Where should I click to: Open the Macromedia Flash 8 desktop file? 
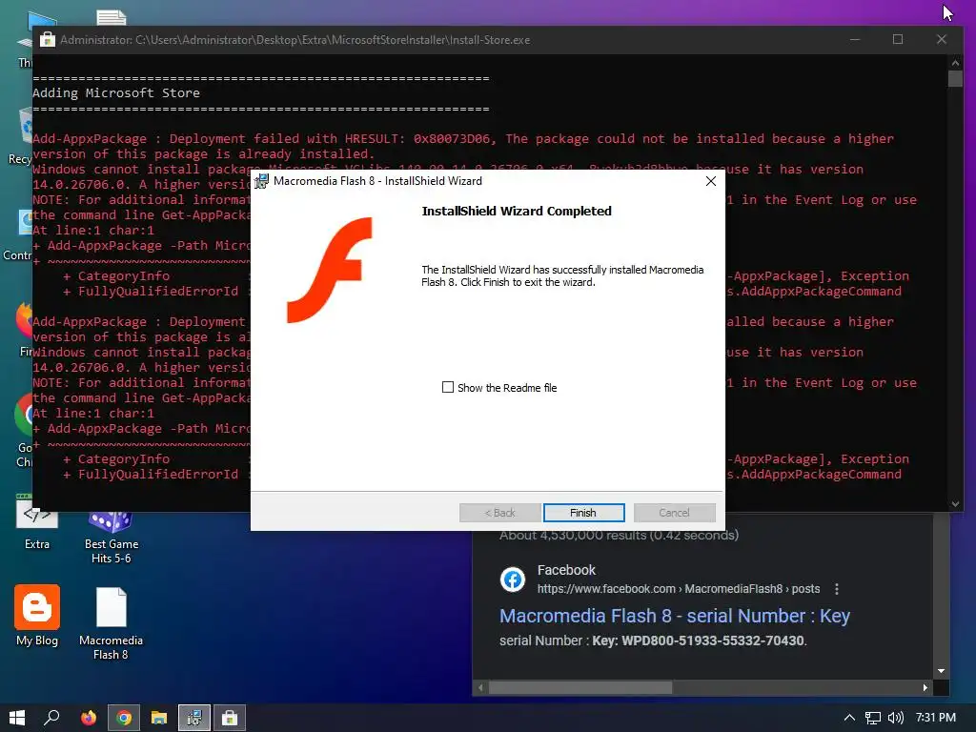point(111,624)
